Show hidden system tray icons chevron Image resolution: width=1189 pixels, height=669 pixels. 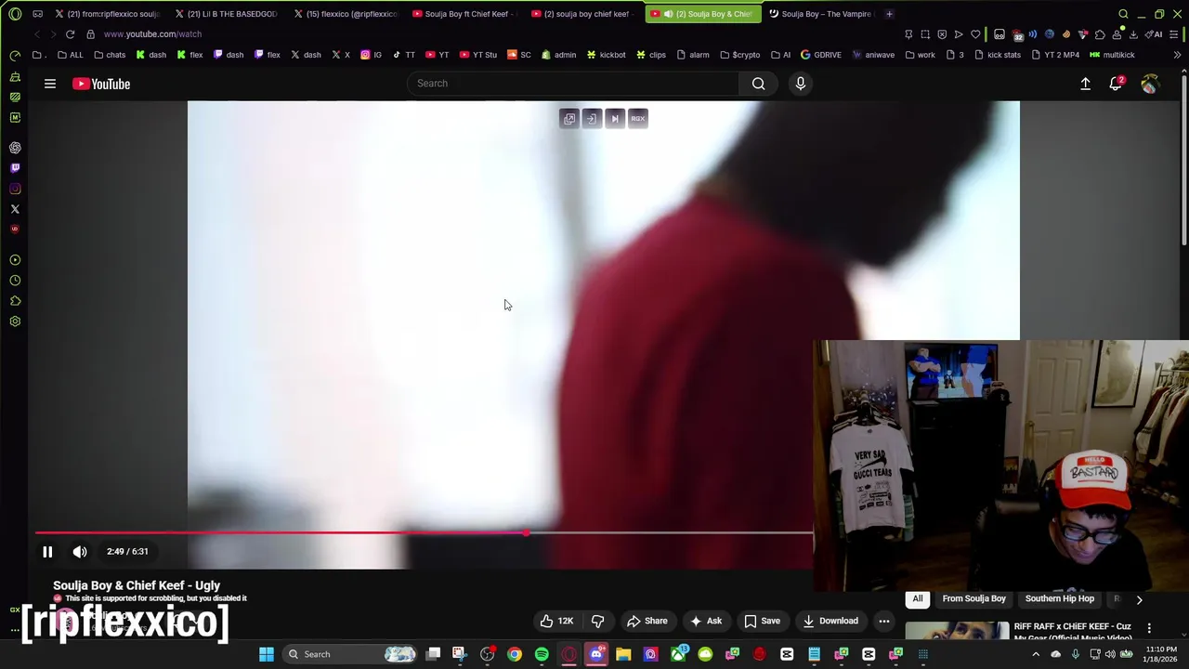click(x=1036, y=654)
